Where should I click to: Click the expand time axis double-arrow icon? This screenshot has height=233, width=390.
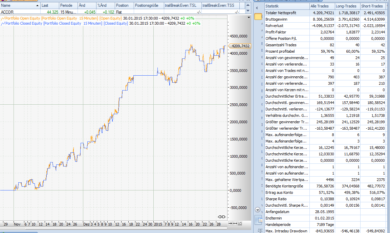[x=235, y=224]
